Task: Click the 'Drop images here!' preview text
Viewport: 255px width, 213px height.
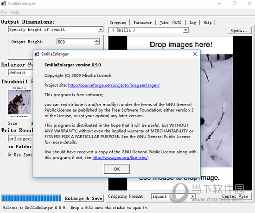Action: [181, 44]
